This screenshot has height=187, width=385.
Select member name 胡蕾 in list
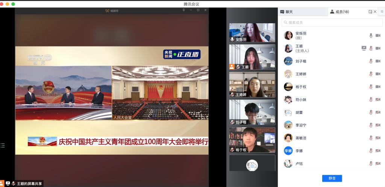click(299, 112)
